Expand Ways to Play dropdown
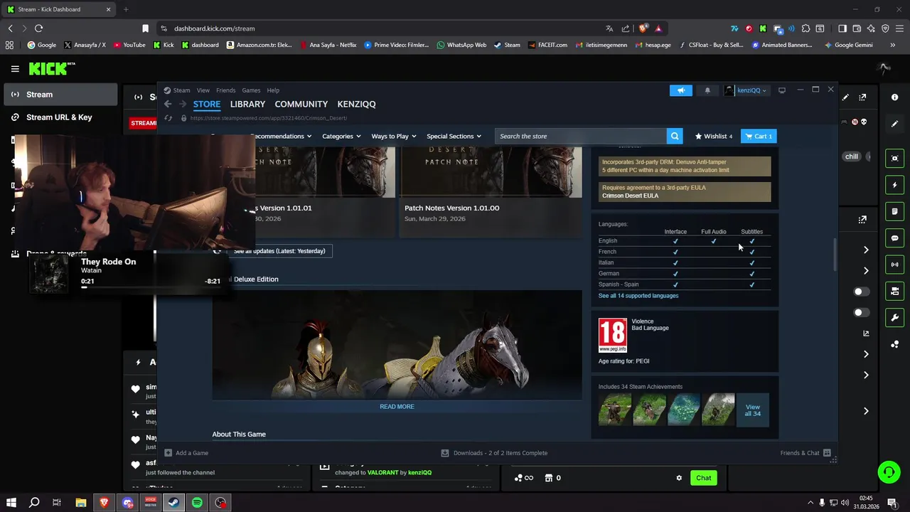 coord(394,136)
